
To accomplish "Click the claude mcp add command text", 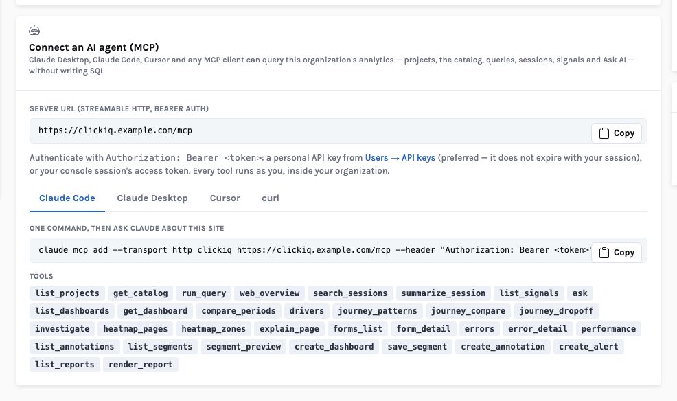I will pyautogui.click(x=314, y=250).
